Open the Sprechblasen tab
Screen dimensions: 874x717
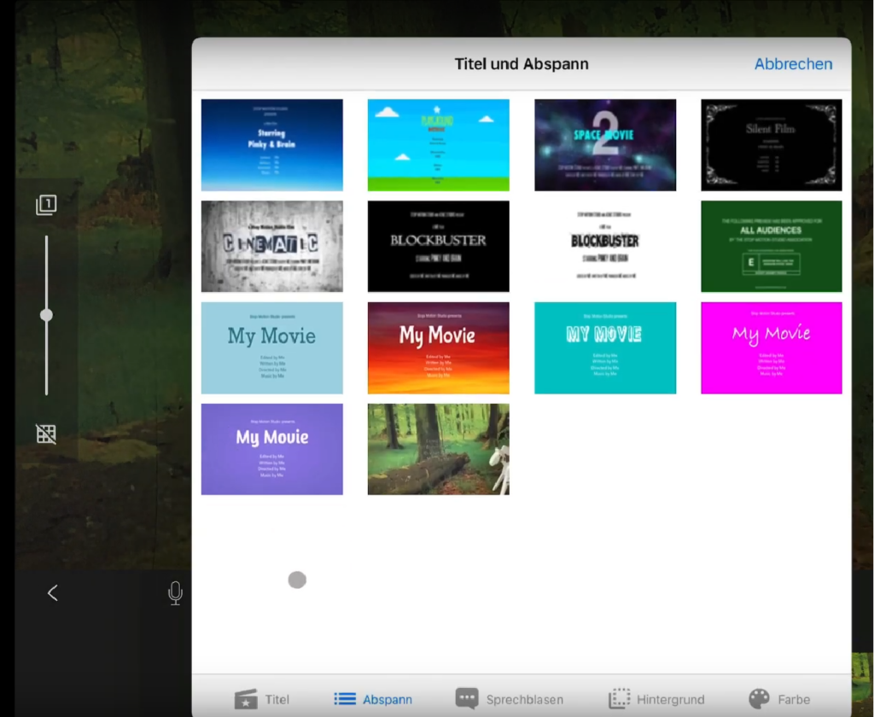(x=512, y=699)
